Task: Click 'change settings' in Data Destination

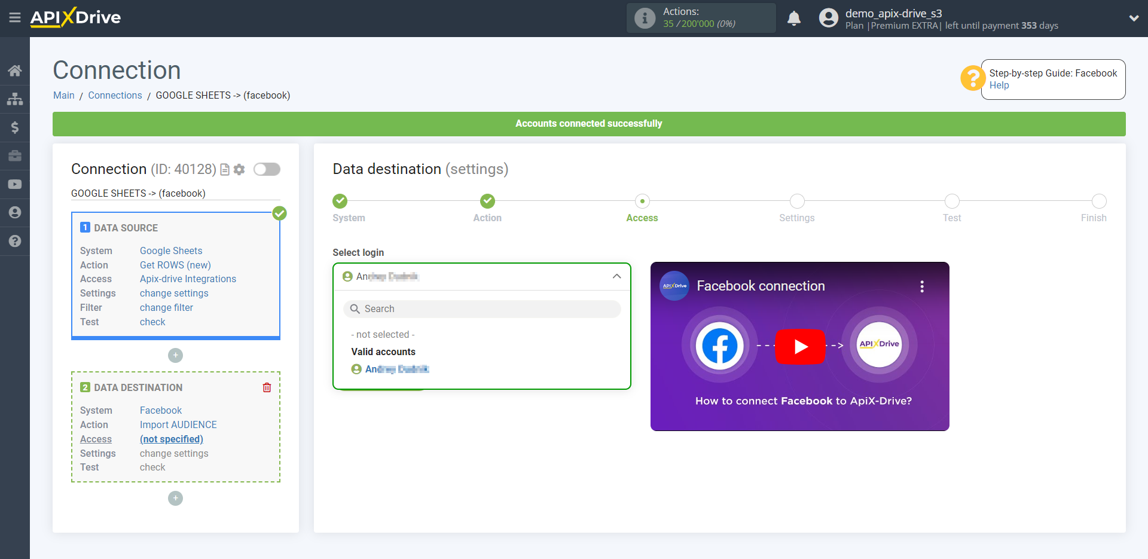Action: coord(174,454)
